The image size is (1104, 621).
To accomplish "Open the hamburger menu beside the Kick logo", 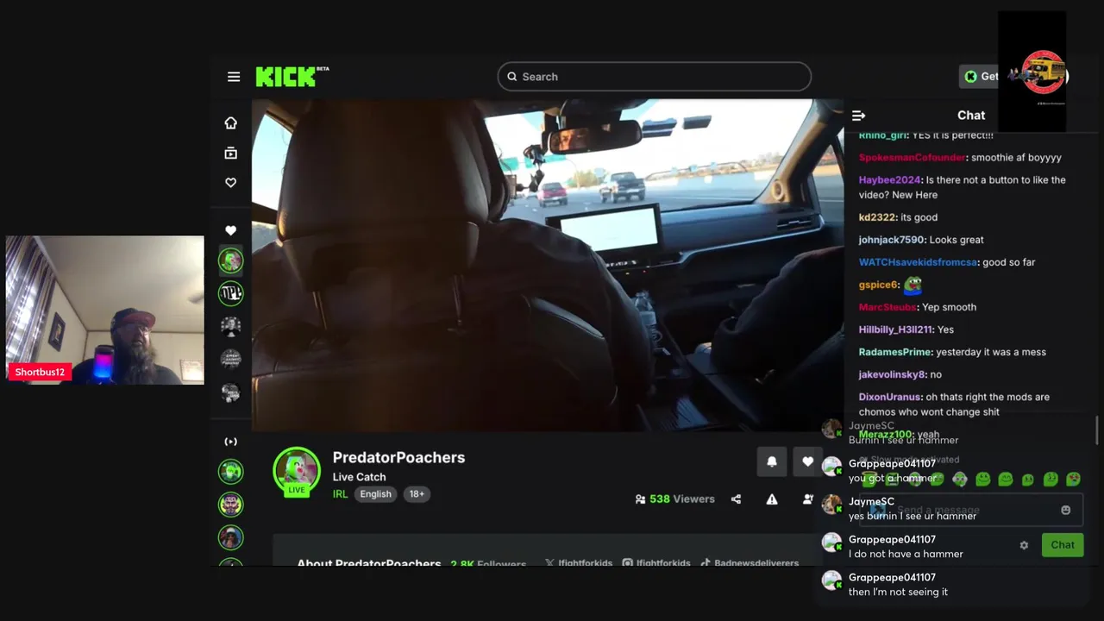I will point(234,77).
